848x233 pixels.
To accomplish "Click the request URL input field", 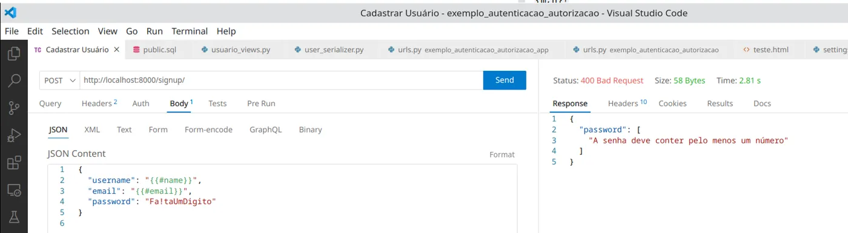I will pos(281,80).
